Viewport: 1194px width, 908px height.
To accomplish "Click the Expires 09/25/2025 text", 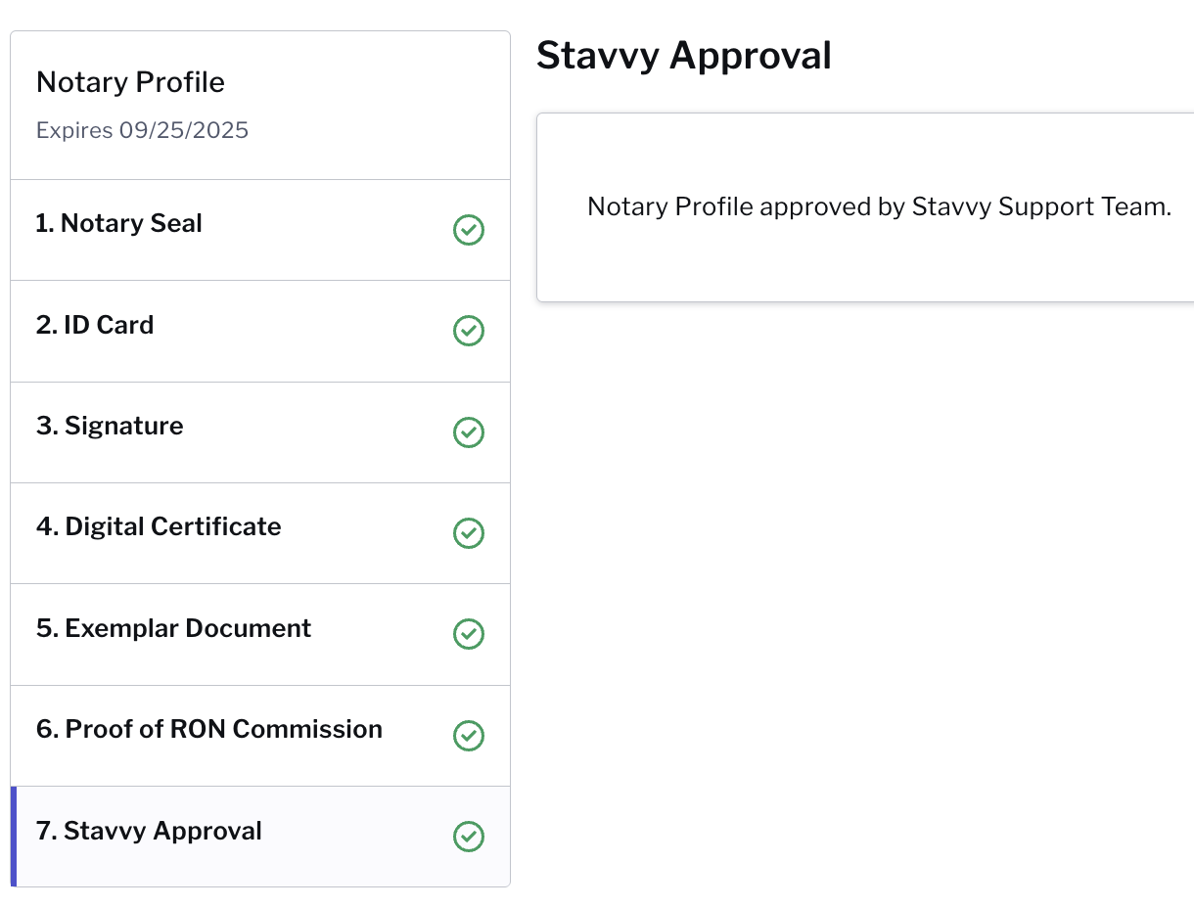I will click(142, 130).
